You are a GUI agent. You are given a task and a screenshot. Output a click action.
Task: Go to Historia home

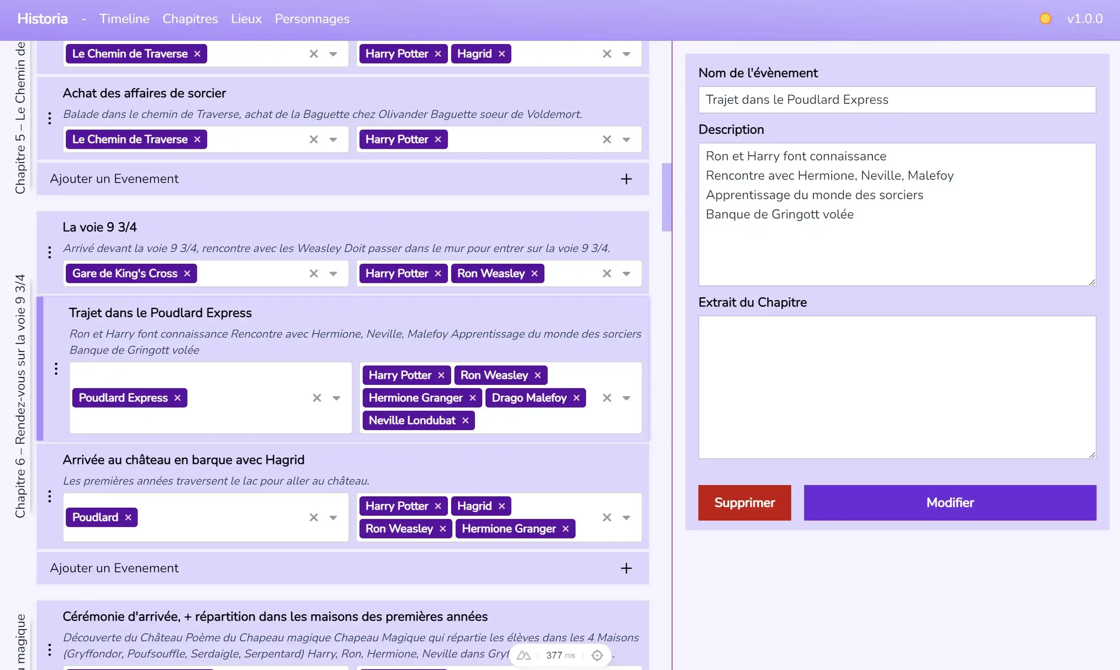tap(42, 19)
